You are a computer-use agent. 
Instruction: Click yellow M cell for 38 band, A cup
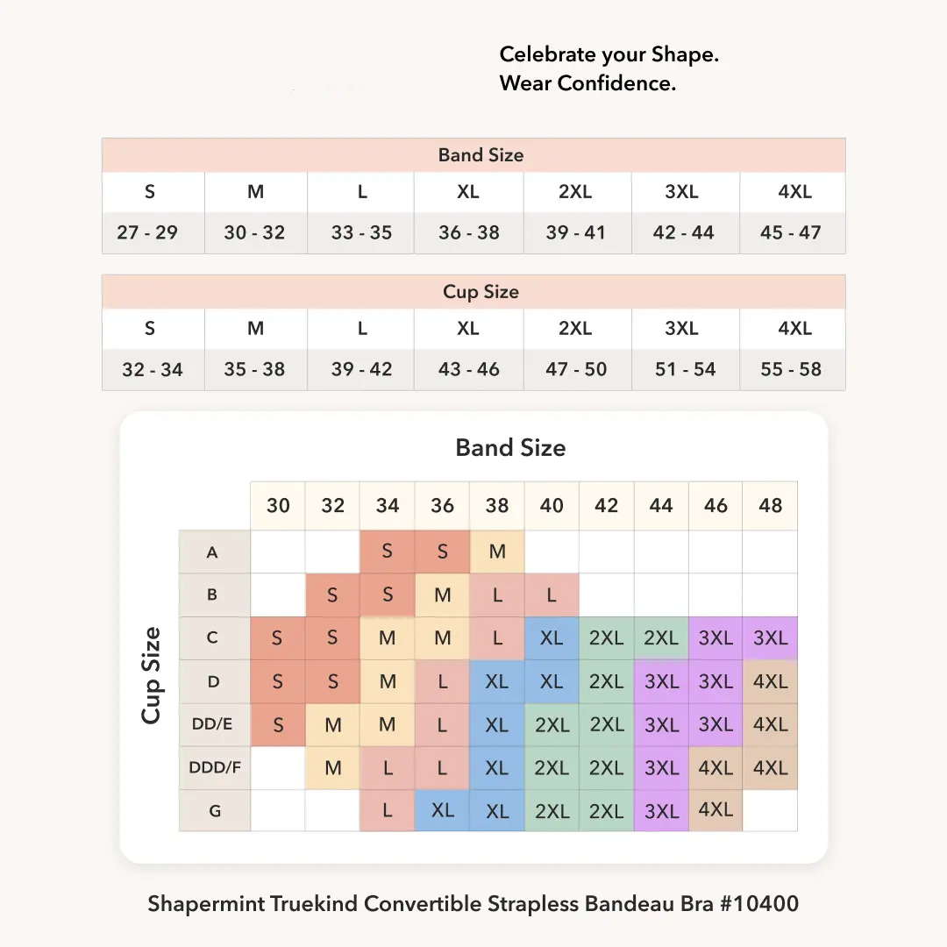[x=497, y=552]
